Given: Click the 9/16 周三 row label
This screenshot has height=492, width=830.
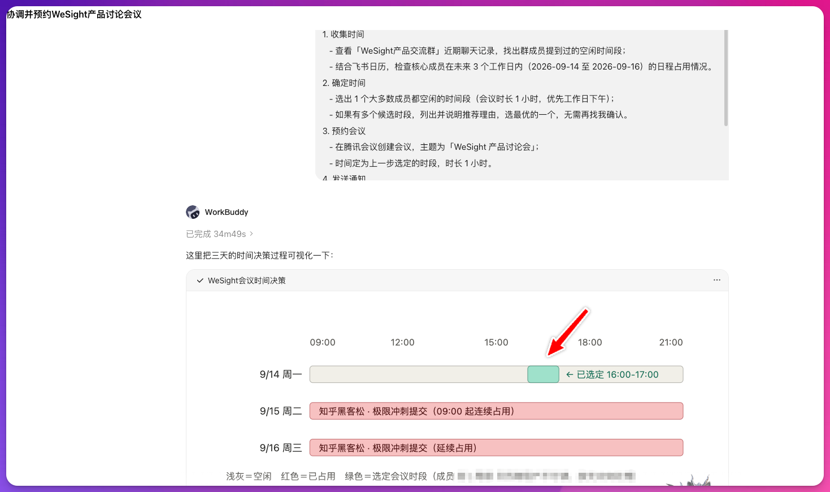Looking at the screenshot, I should coord(281,448).
